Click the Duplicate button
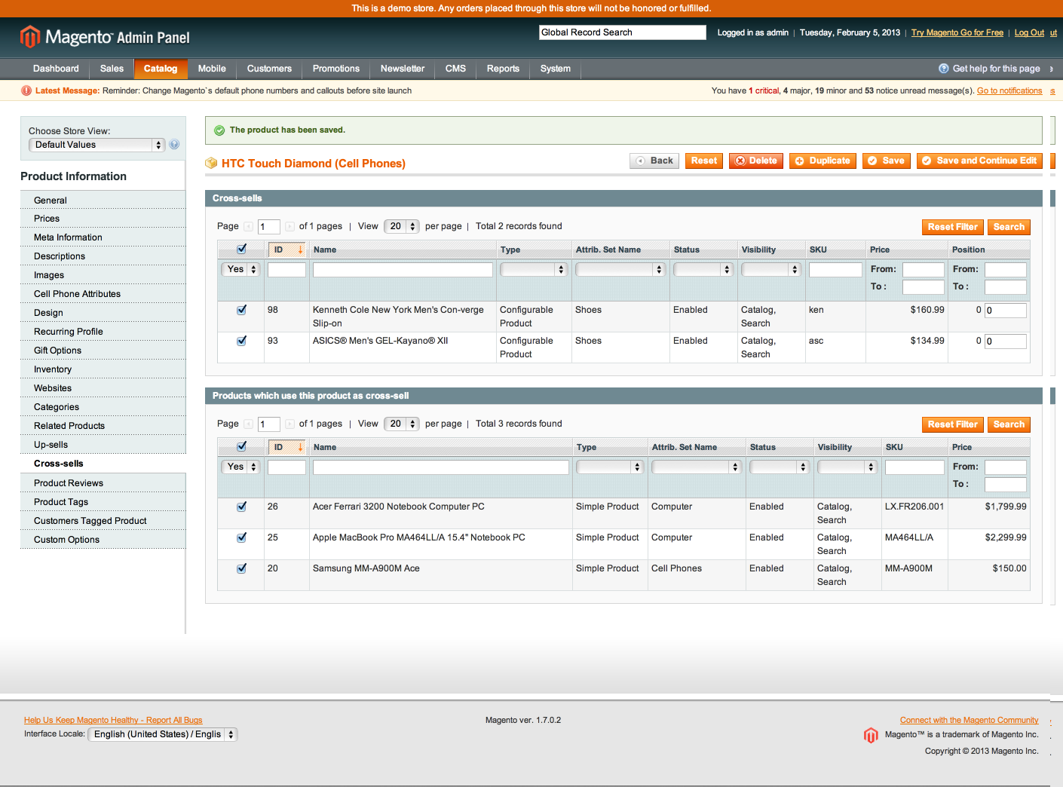Viewport: 1063px width, 787px height. [823, 161]
